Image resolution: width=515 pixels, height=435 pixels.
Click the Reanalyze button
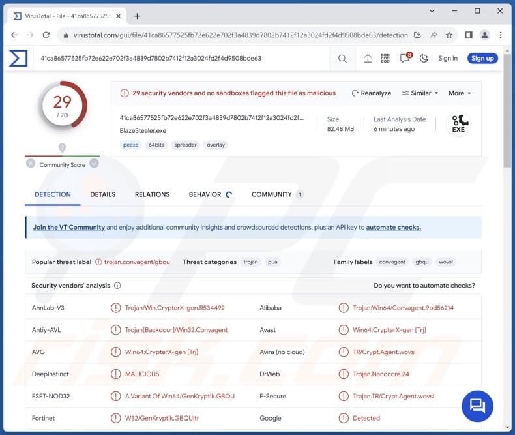372,93
